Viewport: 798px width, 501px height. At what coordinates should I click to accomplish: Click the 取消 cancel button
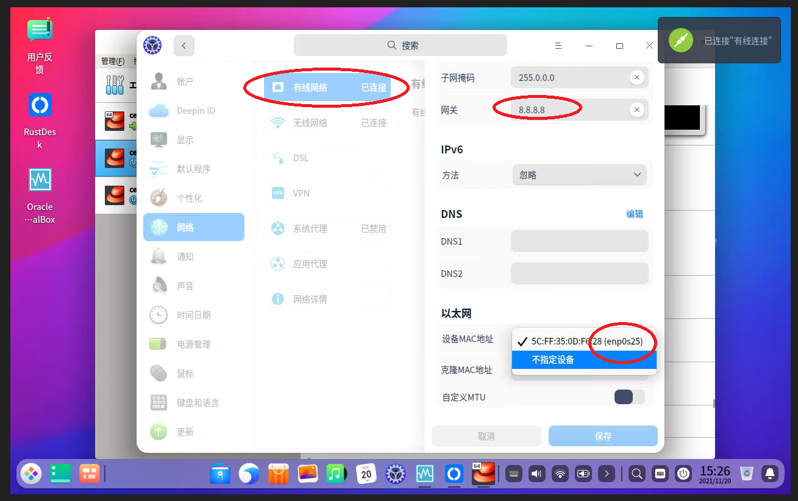click(486, 436)
